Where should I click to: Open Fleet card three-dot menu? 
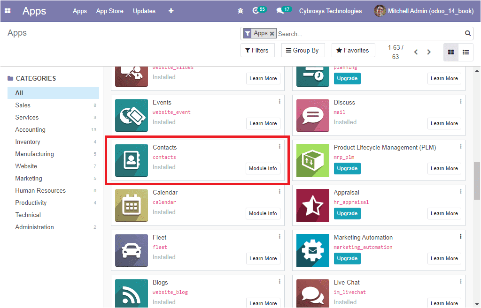[279, 236]
